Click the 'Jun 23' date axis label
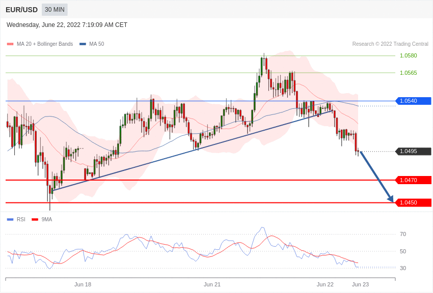The image size is (433, 293). click(x=360, y=284)
